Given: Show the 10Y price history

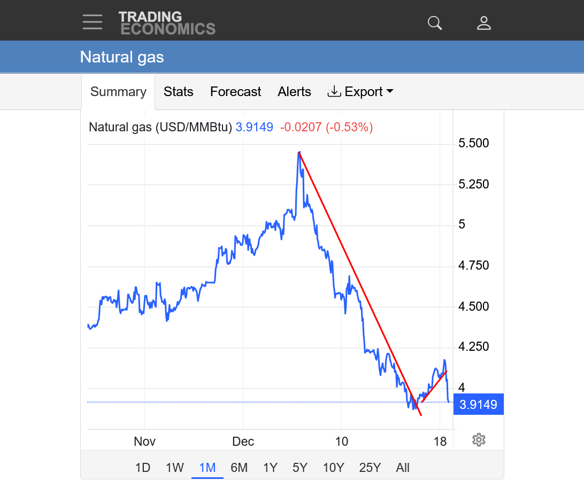Looking at the screenshot, I should point(333,468).
